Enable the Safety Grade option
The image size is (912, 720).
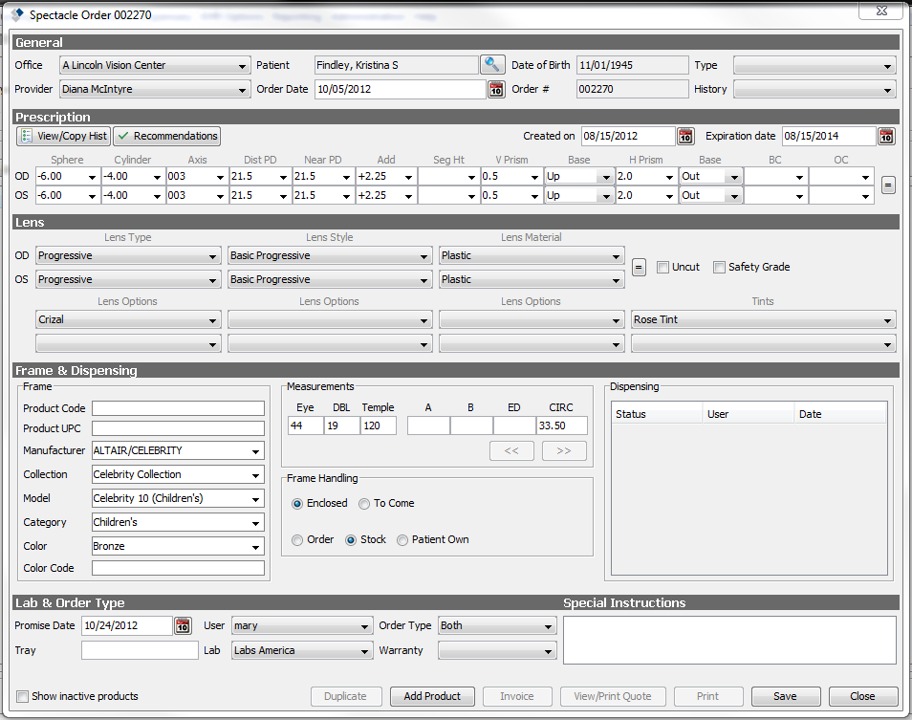tap(719, 267)
